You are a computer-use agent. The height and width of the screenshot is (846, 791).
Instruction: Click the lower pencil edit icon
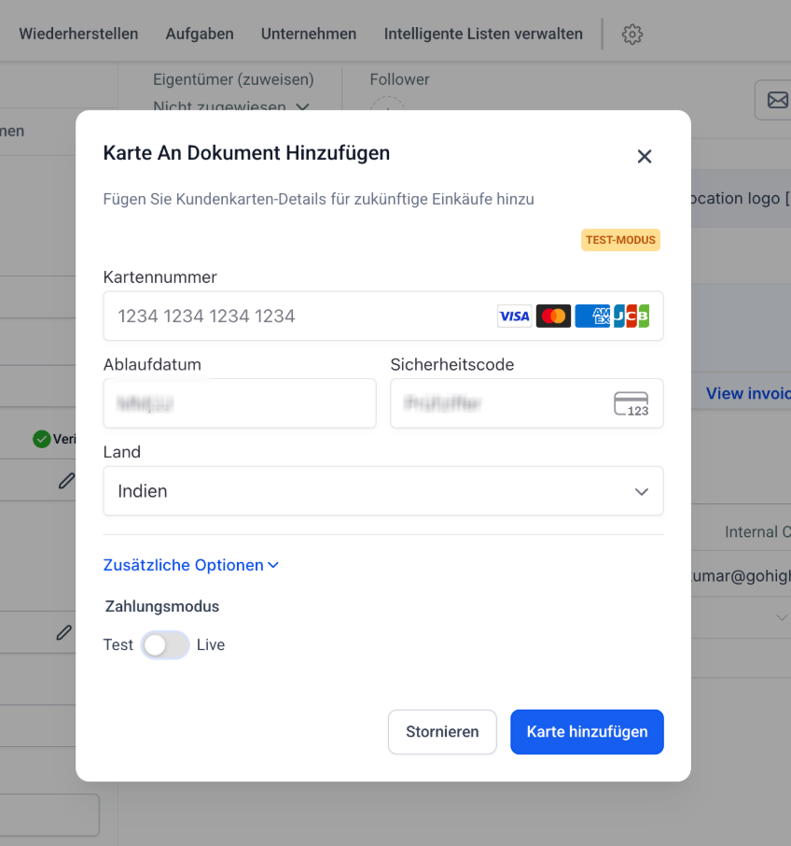click(63, 632)
